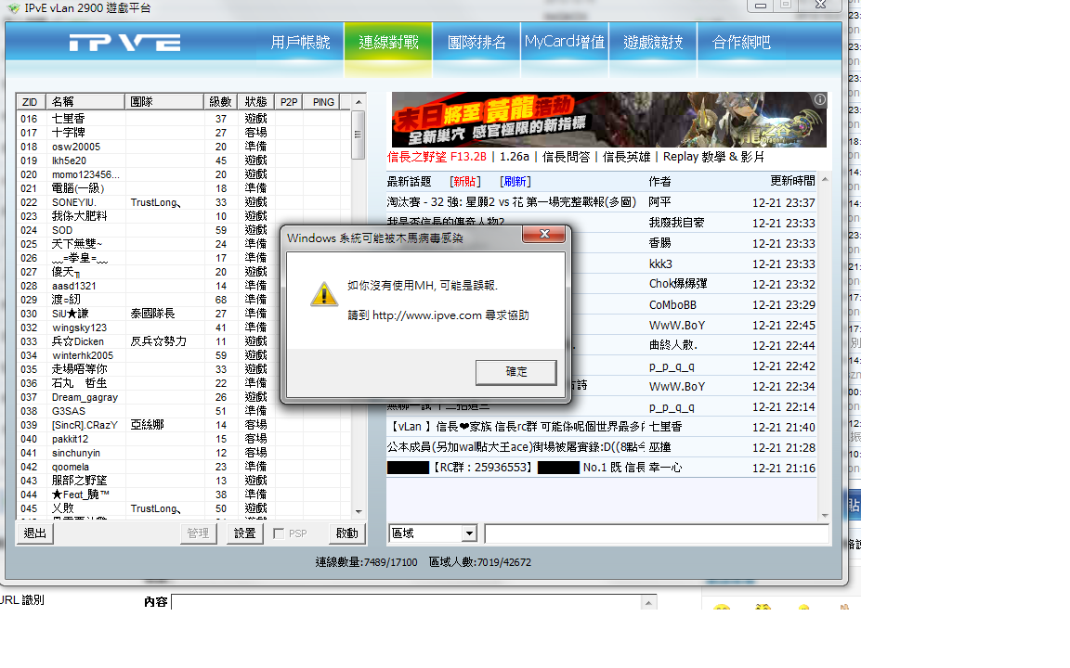Click the 管理 button

coord(198,533)
